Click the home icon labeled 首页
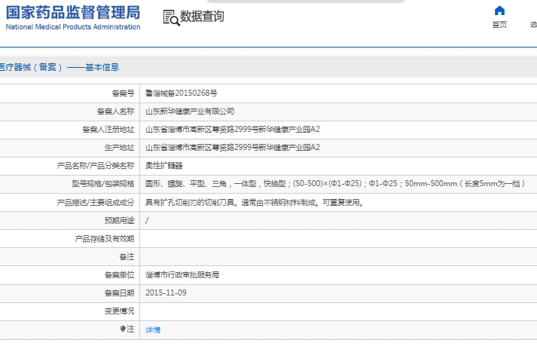 499,11
